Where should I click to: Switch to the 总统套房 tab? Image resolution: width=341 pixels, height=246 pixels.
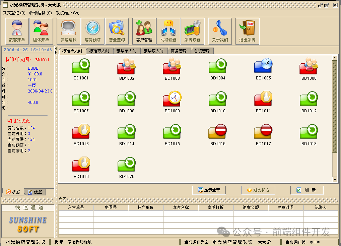tap(202, 51)
